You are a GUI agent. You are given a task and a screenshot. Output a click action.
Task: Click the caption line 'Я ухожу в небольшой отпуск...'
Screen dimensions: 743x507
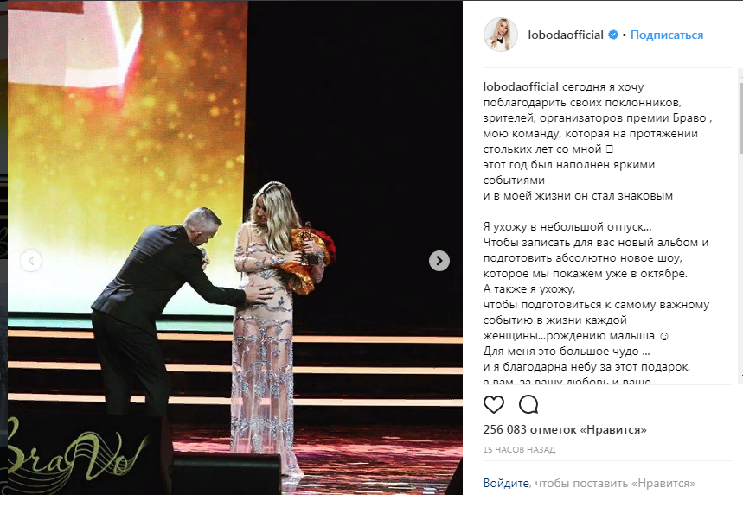coord(567,227)
